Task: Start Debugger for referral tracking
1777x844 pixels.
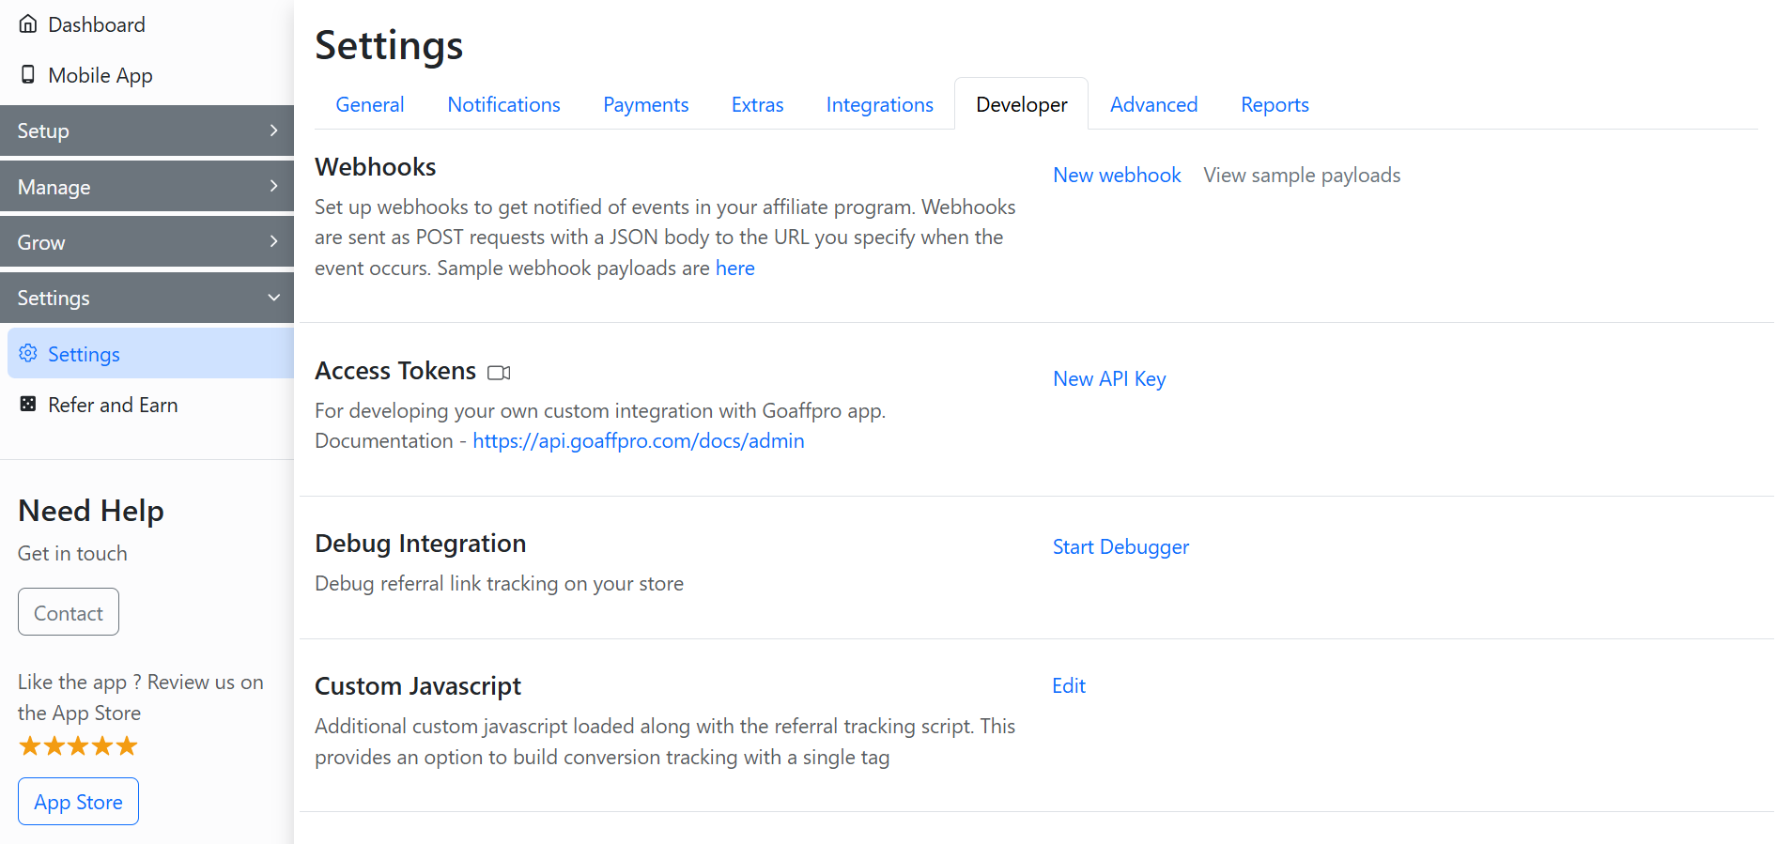Action: [x=1120, y=547]
